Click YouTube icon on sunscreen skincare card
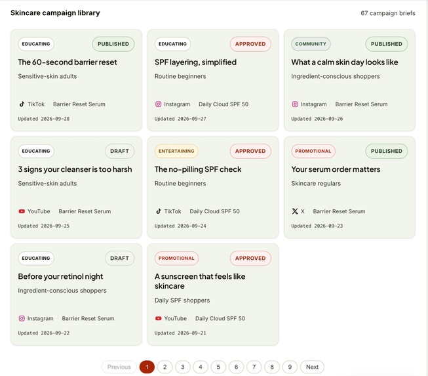 (x=159, y=318)
